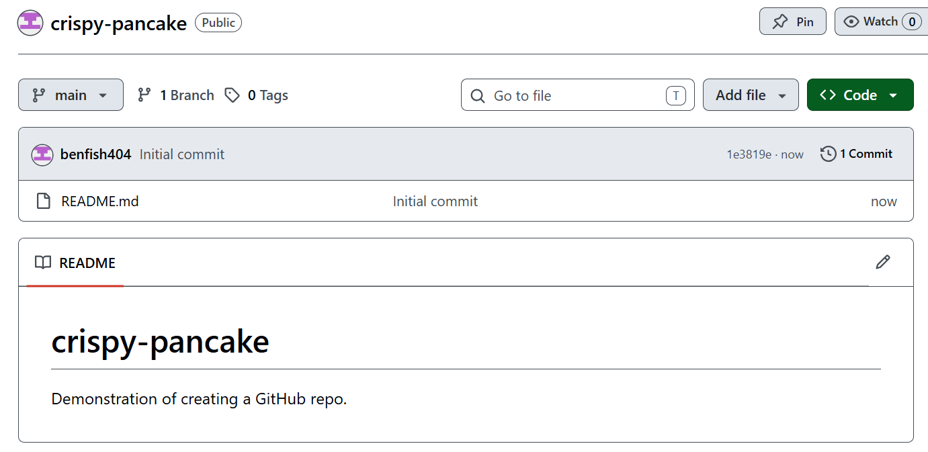Click benfish404's avatar in the commit row
The width and height of the screenshot is (928, 452).
42,154
